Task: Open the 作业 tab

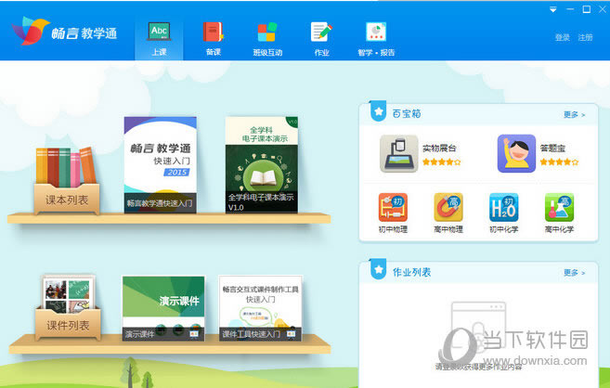Action: point(321,37)
